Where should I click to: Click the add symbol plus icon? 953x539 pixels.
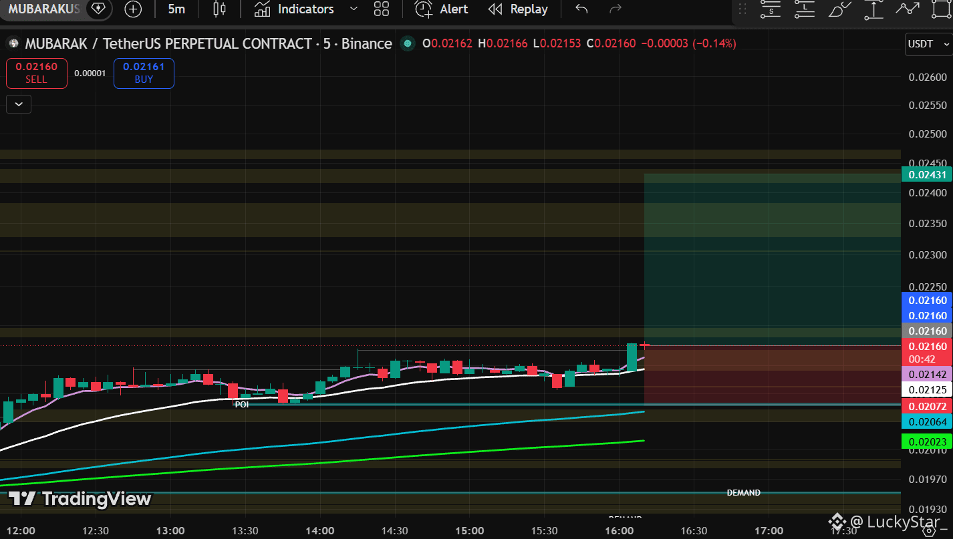pyautogui.click(x=134, y=9)
